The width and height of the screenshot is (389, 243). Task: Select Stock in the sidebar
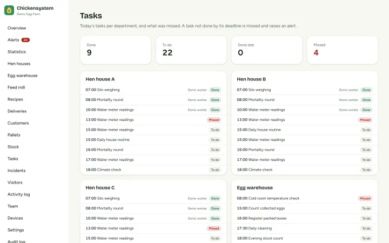[x=13, y=147]
